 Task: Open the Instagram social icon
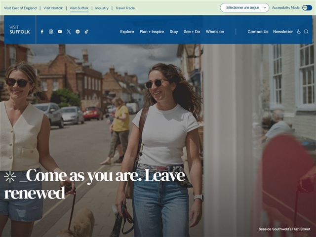tap(51, 32)
